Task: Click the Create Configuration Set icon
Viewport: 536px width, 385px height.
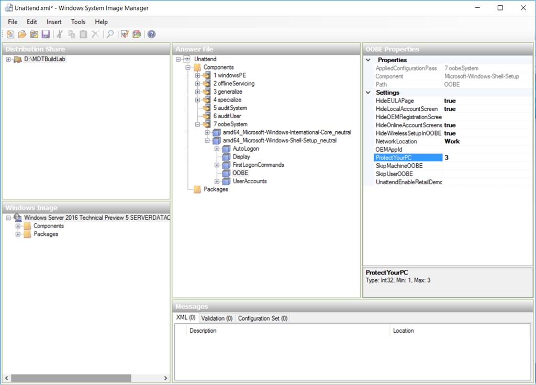Action: click(136, 35)
